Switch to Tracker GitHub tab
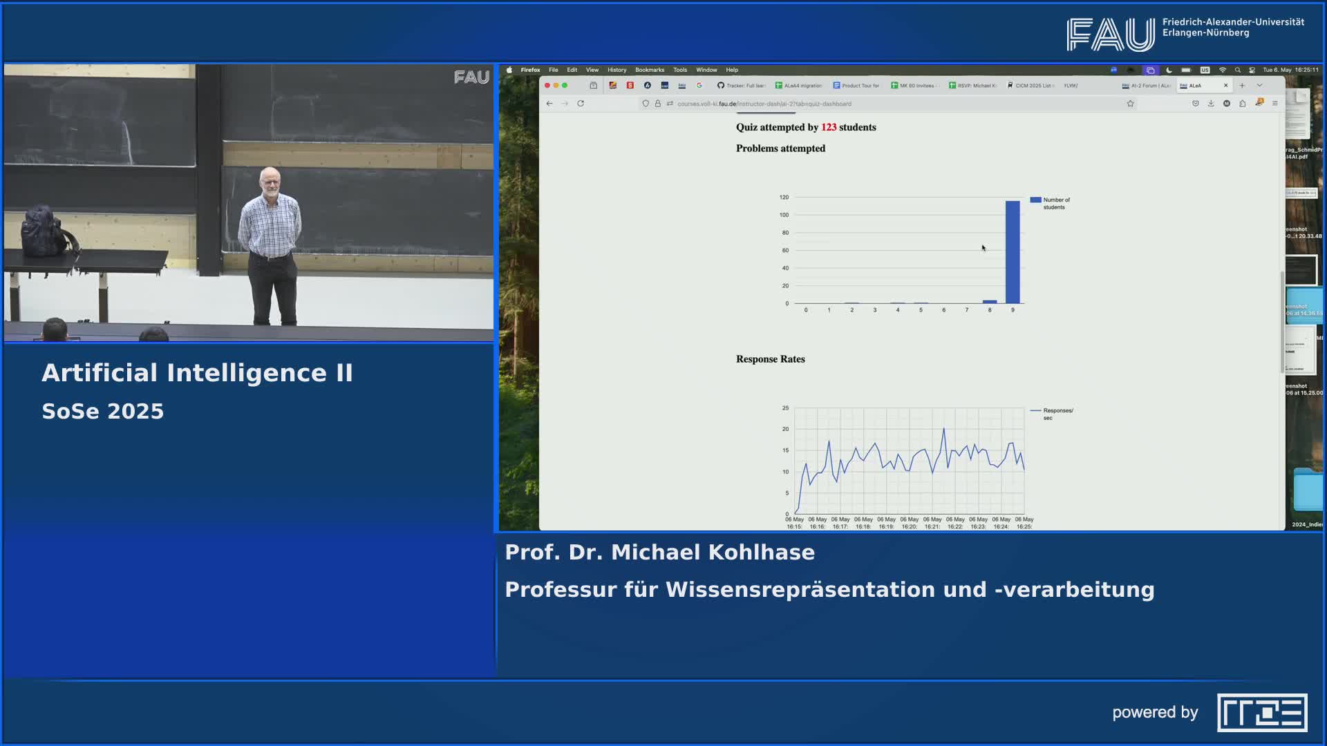1327x746 pixels. [x=742, y=86]
